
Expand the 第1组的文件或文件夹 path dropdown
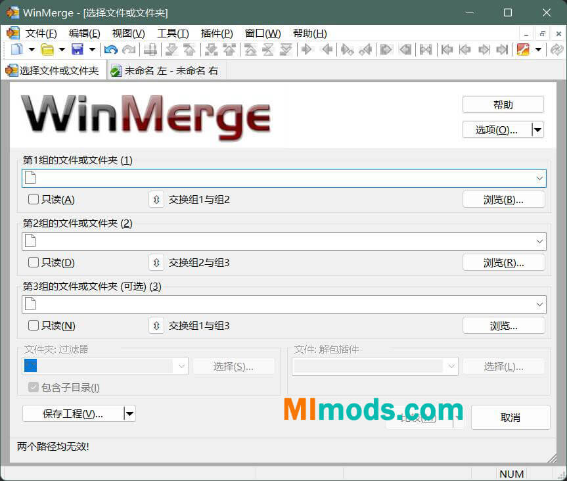539,178
